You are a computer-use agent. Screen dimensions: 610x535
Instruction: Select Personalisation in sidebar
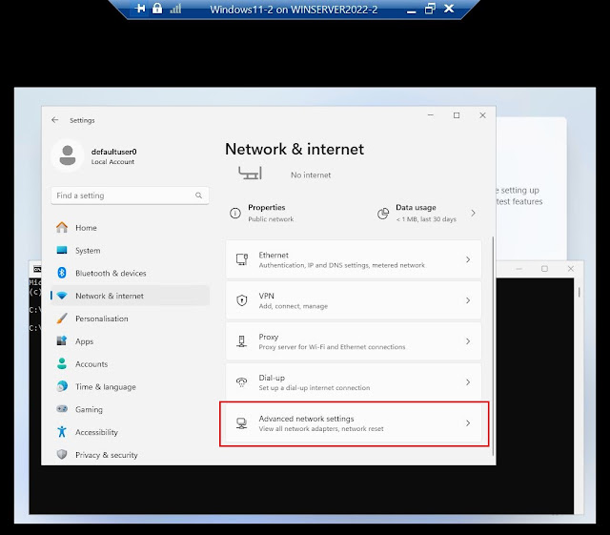coord(130,319)
